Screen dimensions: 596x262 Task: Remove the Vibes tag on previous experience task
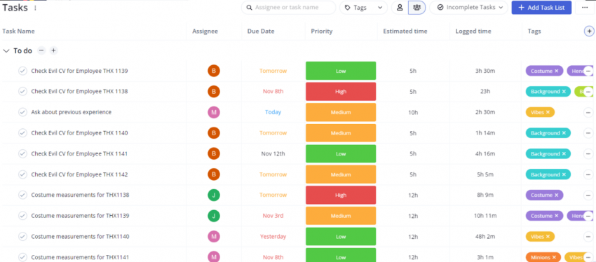pyautogui.click(x=548, y=112)
